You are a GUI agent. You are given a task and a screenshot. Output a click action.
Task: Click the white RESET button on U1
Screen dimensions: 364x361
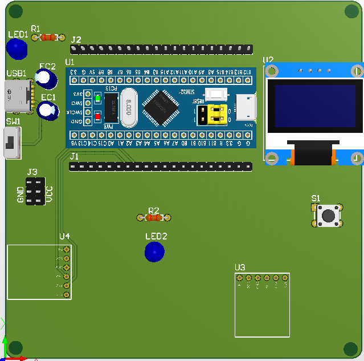tap(216, 94)
